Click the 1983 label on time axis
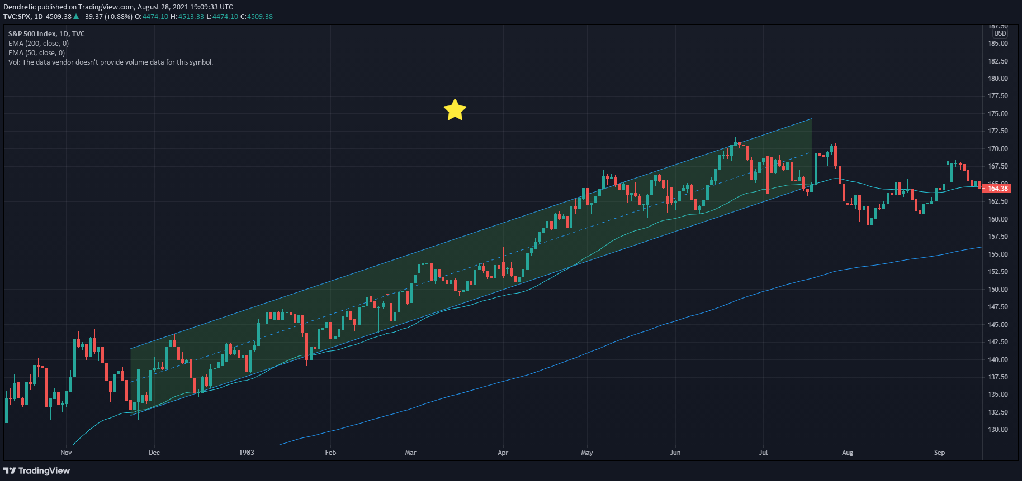 [247, 453]
